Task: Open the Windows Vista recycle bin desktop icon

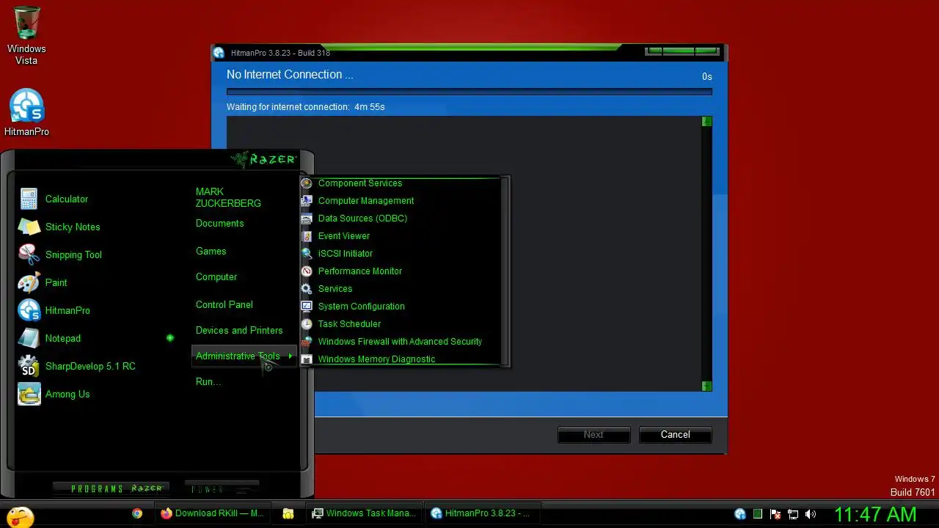Action: tap(26, 35)
